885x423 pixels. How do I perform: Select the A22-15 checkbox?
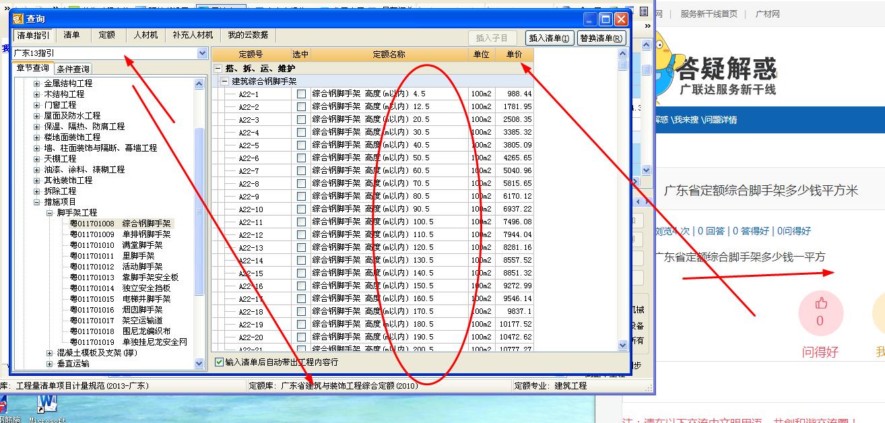pyautogui.click(x=301, y=273)
